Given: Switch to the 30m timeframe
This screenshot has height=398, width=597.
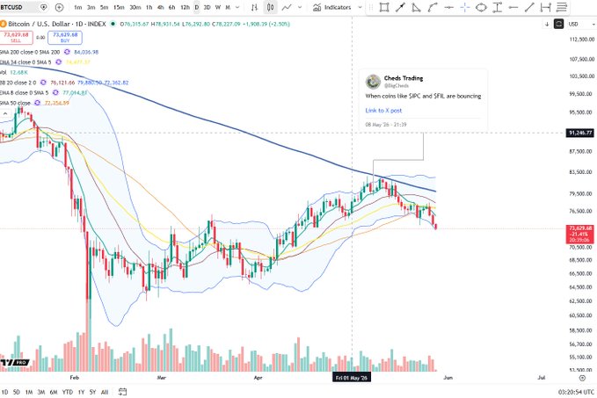Looking at the screenshot, I should point(135,7).
